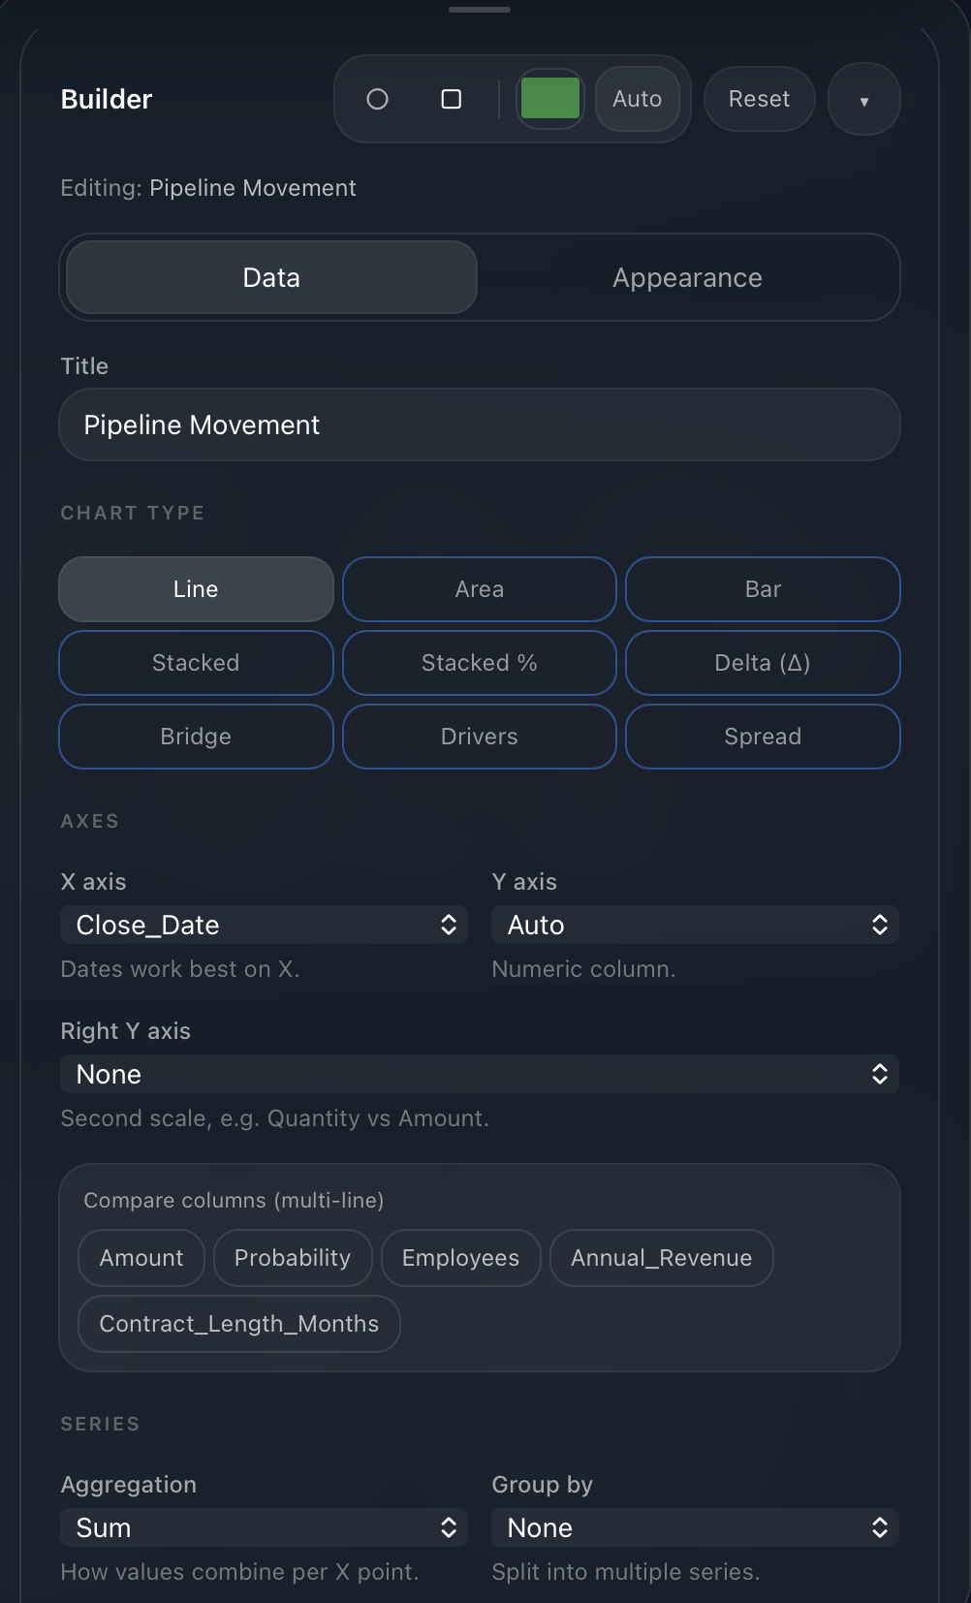Select the Data tab
The height and width of the screenshot is (1603, 971).
pyautogui.click(x=271, y=278)
